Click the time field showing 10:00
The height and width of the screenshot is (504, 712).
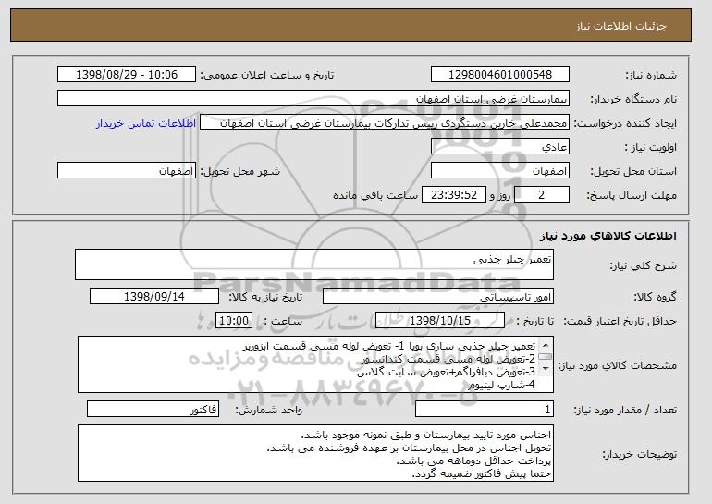(234, 321)
